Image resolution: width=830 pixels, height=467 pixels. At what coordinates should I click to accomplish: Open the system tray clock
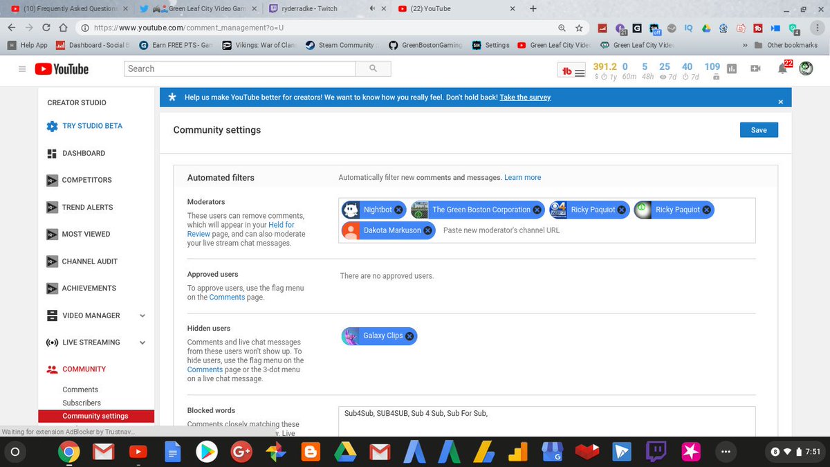pyautogui.click(x=796, y=452)
